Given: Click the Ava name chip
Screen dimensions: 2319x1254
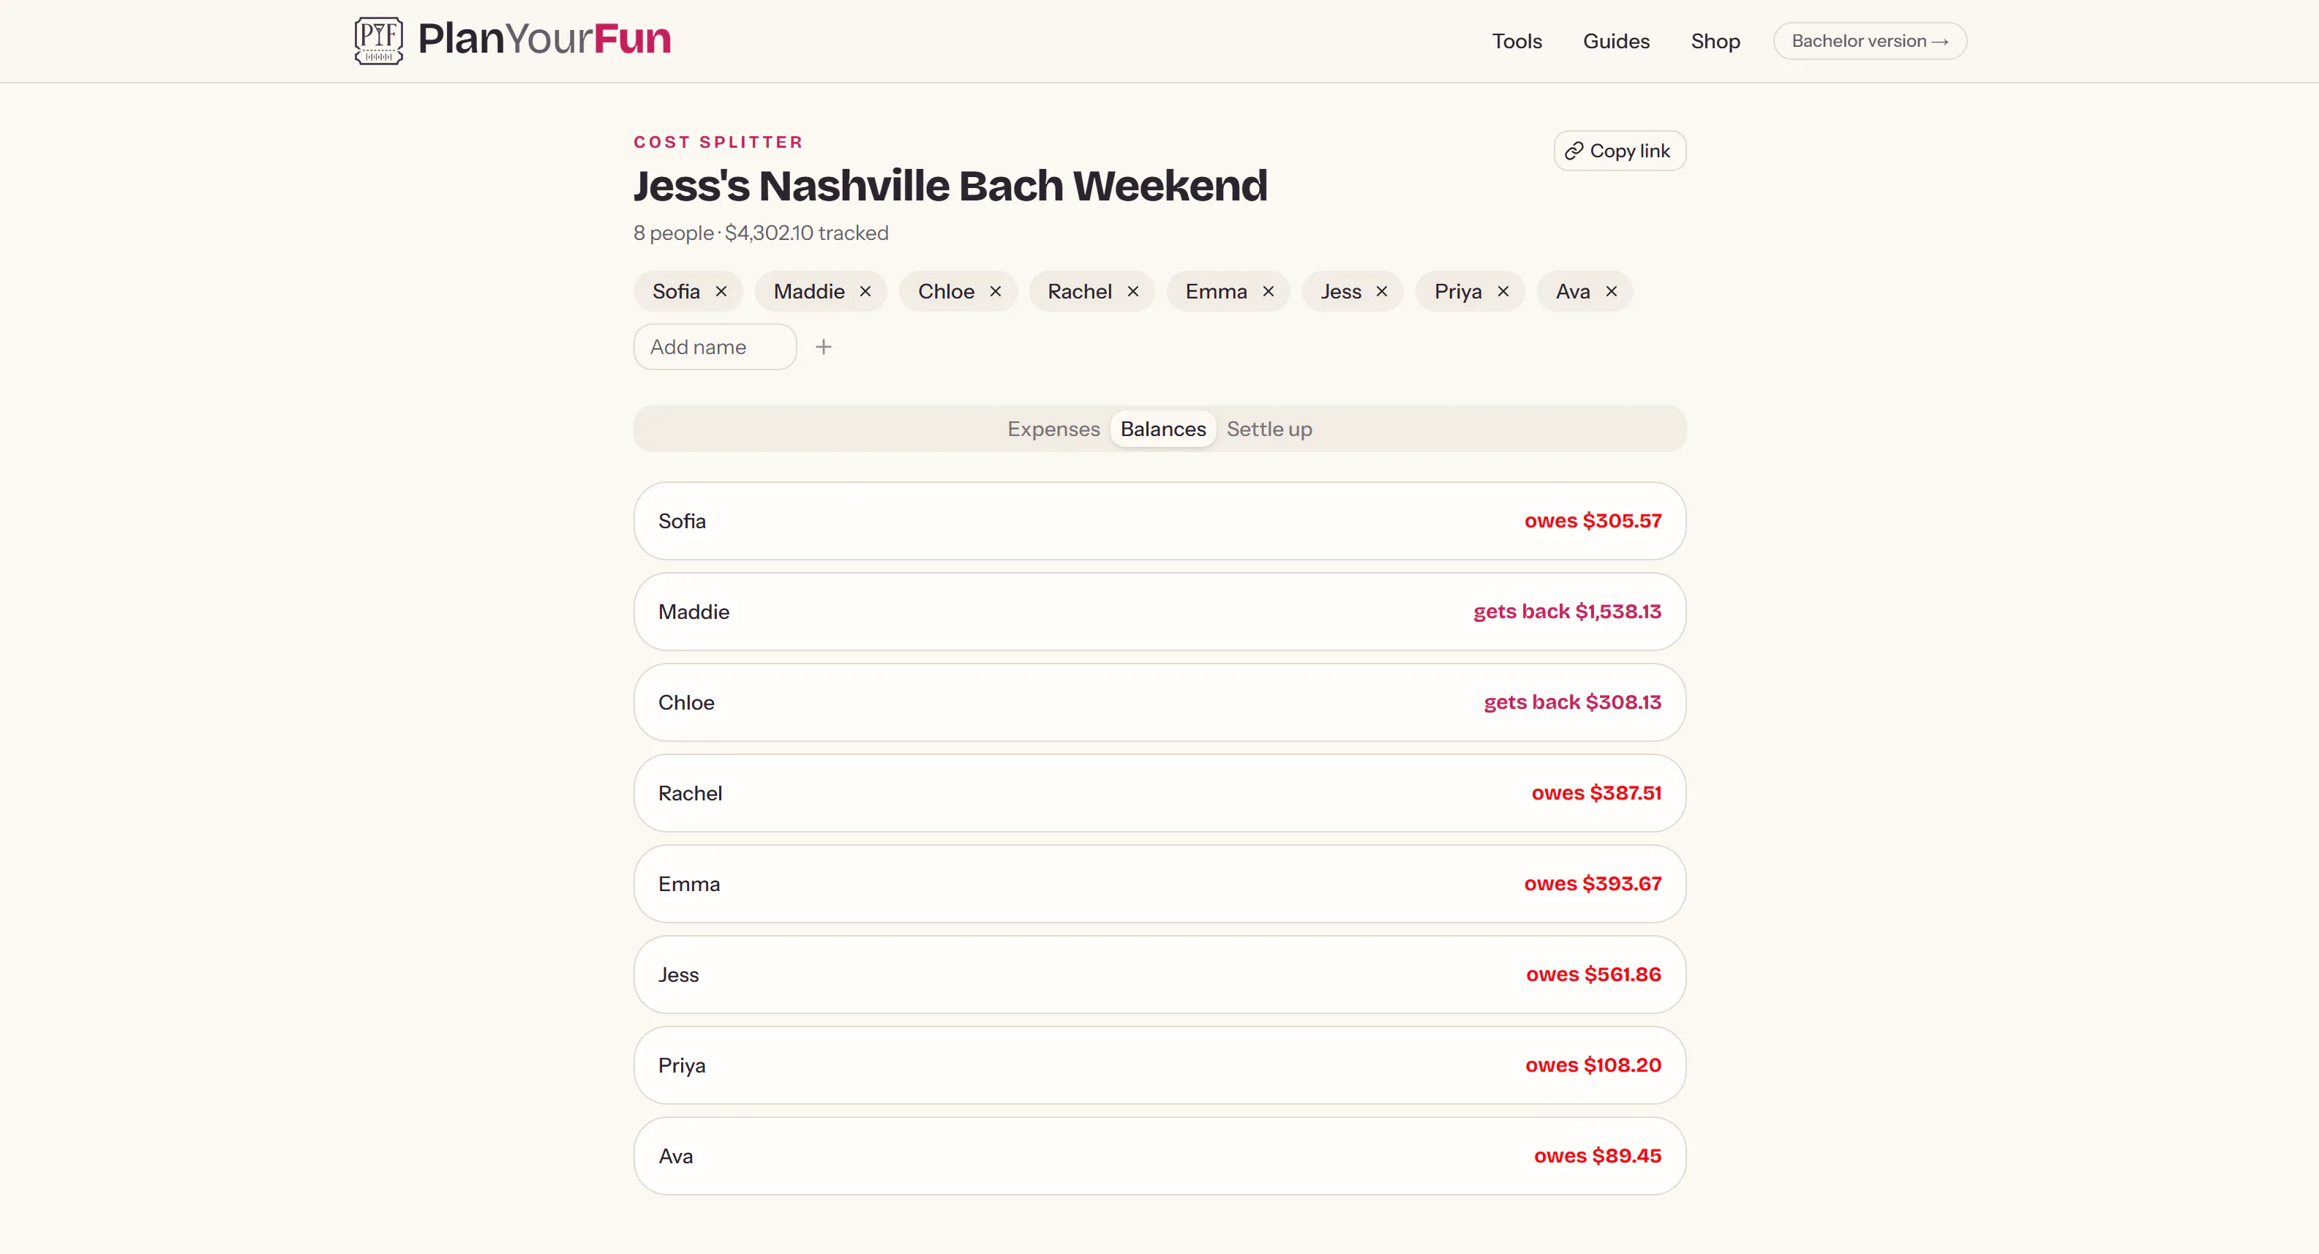Looking at the screenshot, I should pyautogui.click(x=1585, y=292).
